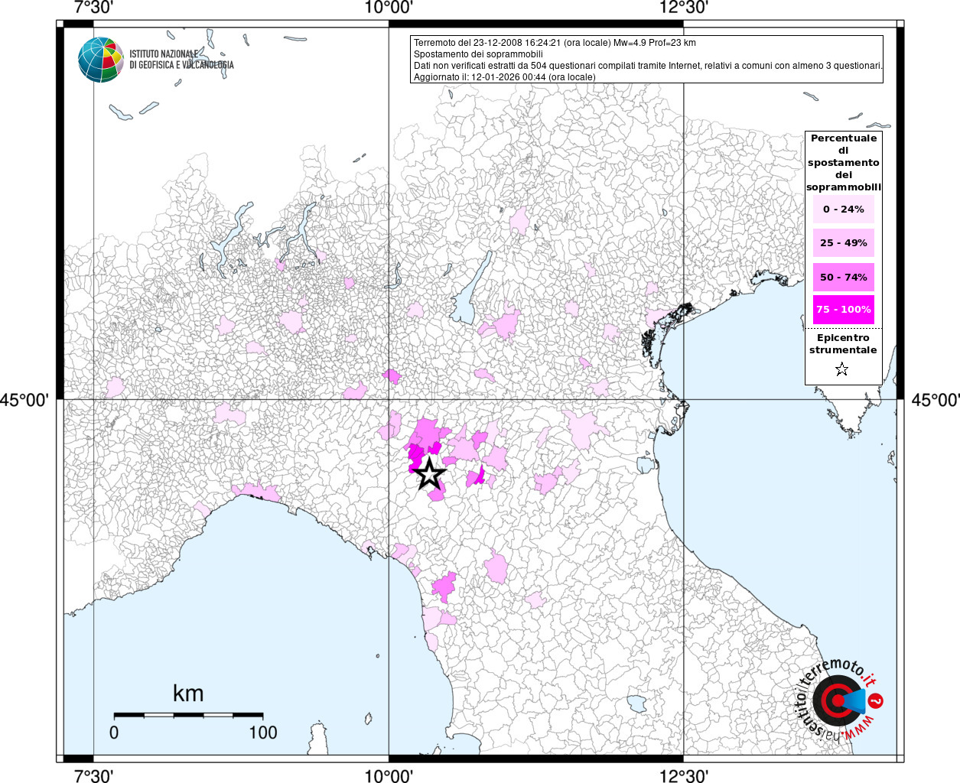Click the 'km' scale bar label
This screenshot has width=960, height=783.
188,694
